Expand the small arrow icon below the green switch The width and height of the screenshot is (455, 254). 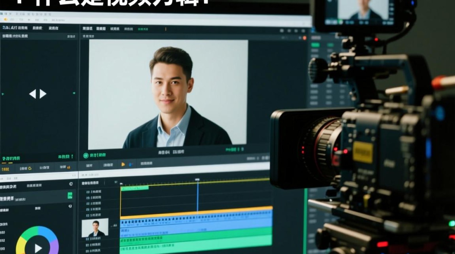click(x=70, y=206)
